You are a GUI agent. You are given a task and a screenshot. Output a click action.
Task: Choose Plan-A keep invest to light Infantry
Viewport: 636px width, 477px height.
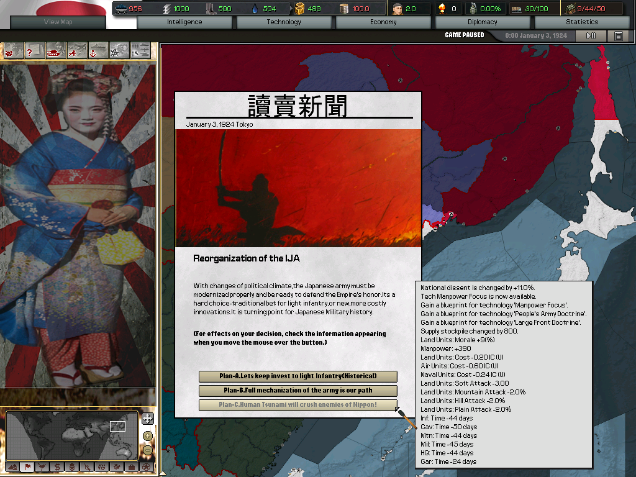coord(298,376)
